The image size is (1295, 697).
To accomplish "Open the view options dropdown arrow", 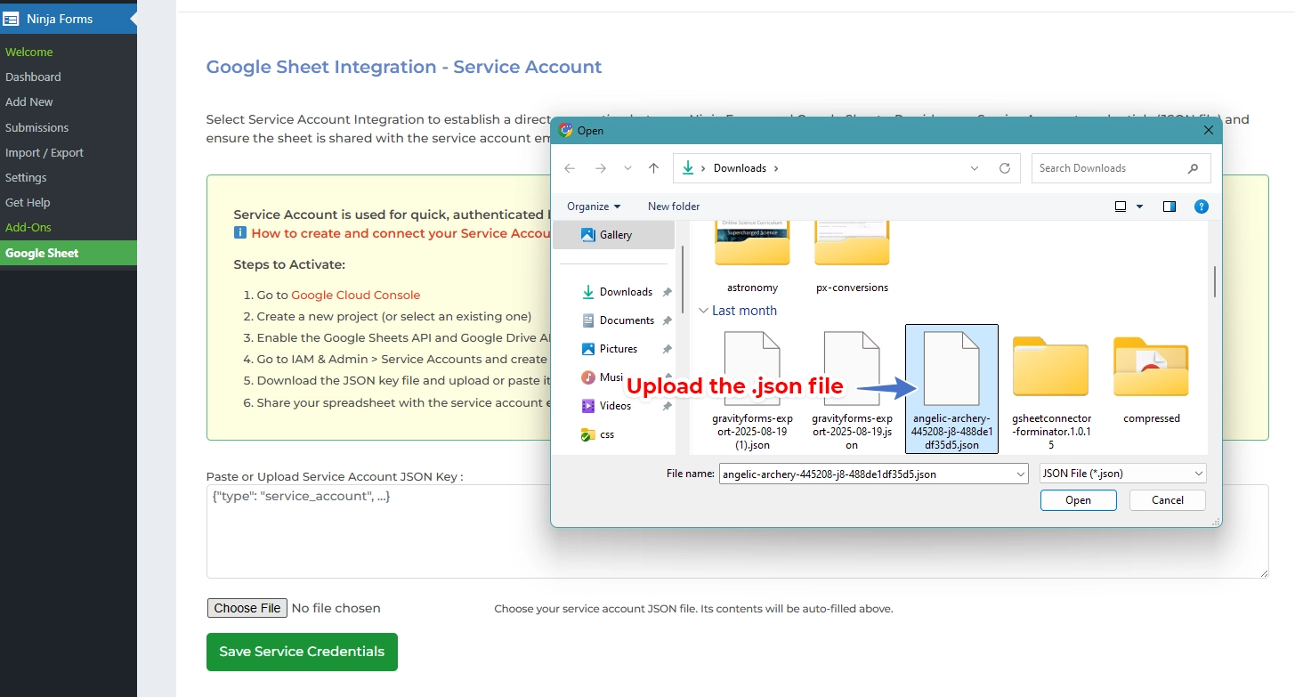I will 1137,206.
